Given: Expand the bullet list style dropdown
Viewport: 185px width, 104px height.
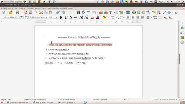Looking at the screenshot, I should 116,17.
